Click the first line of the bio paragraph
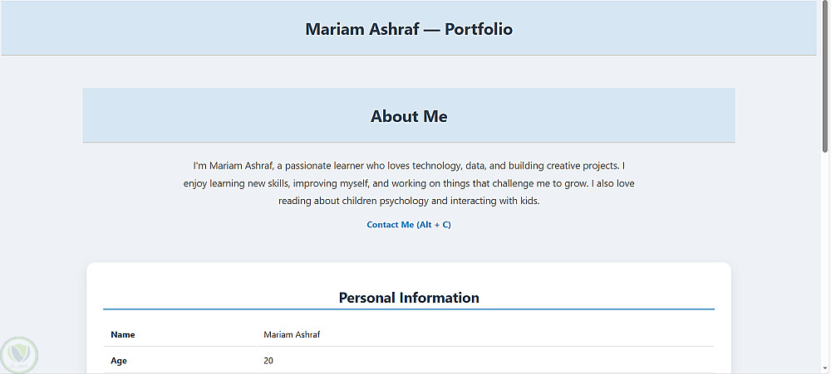This screenshot has width=831, height=374. 409,166
